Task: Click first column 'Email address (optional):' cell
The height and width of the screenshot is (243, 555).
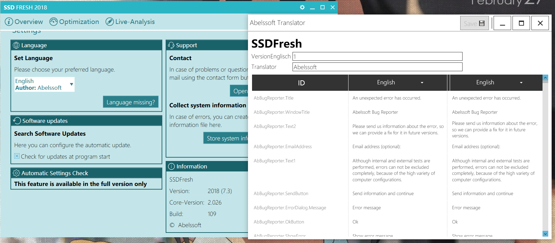Action: [x=377, y=147]
